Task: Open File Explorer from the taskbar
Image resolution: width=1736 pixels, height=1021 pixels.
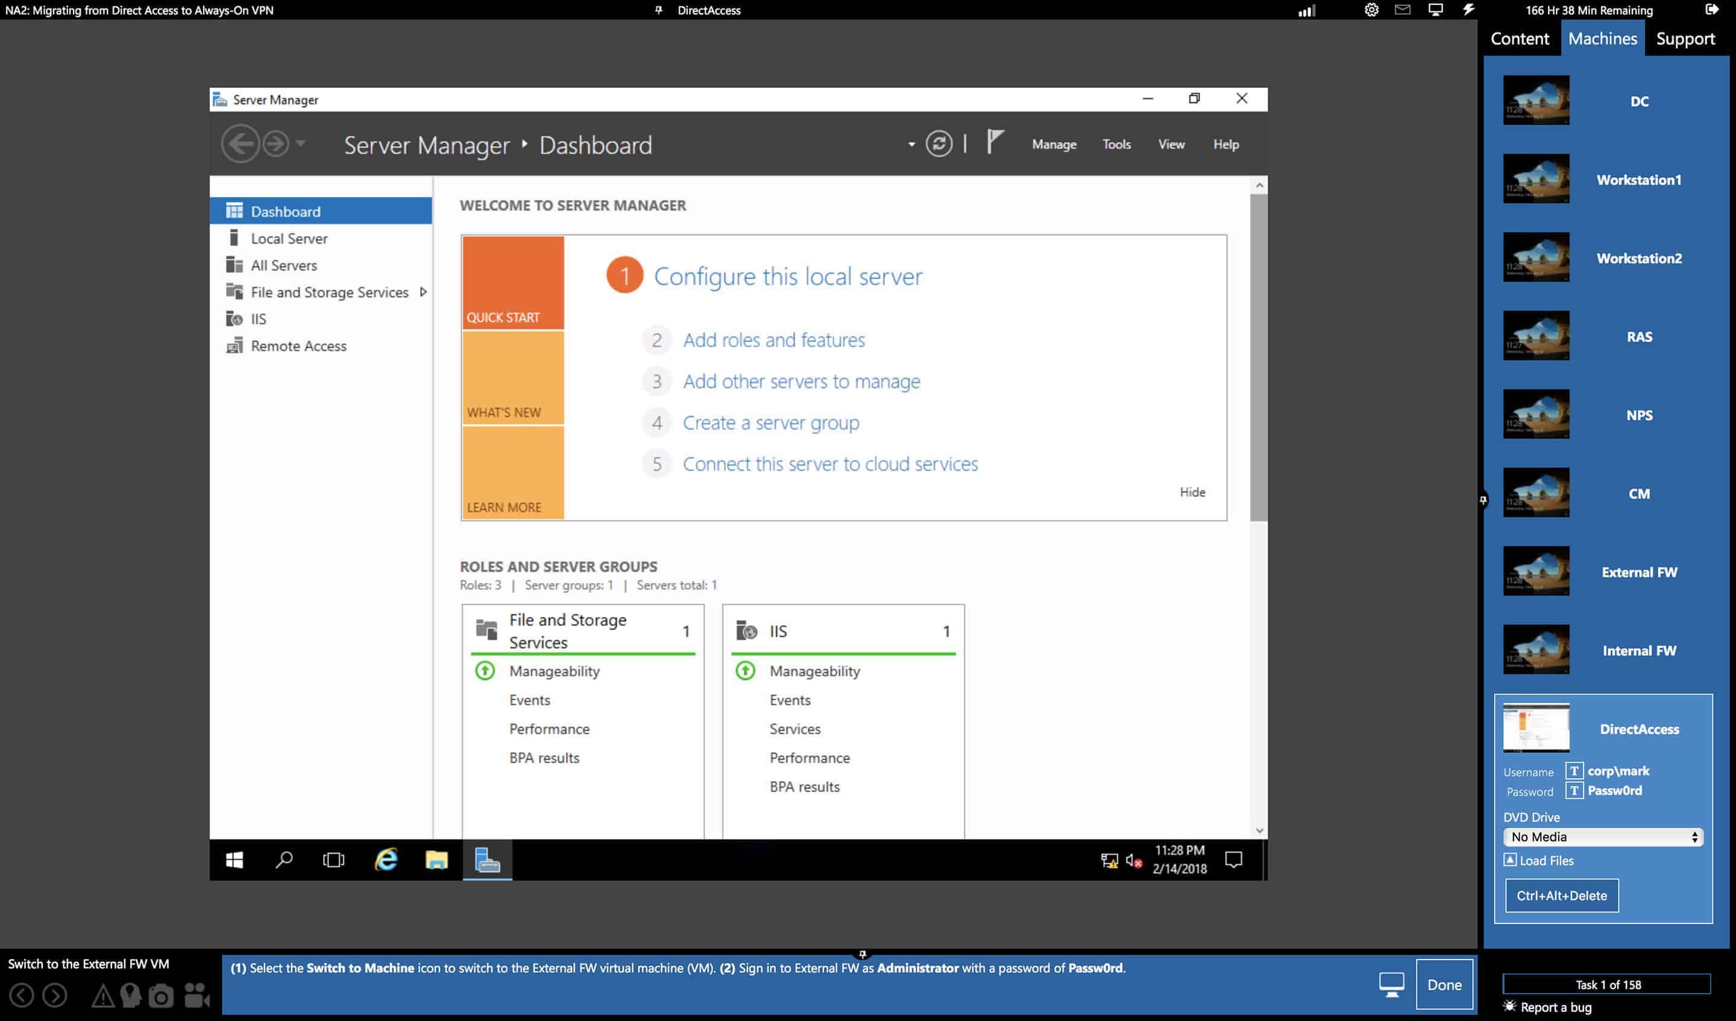Action: [436, 859]
